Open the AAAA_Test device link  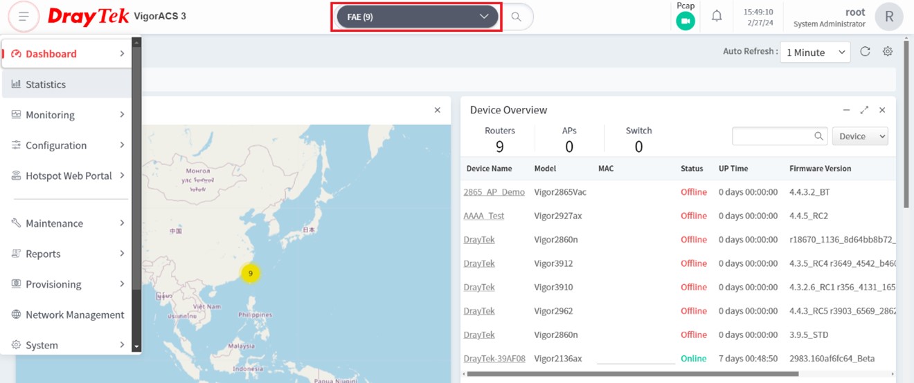(x=484, y=216)
